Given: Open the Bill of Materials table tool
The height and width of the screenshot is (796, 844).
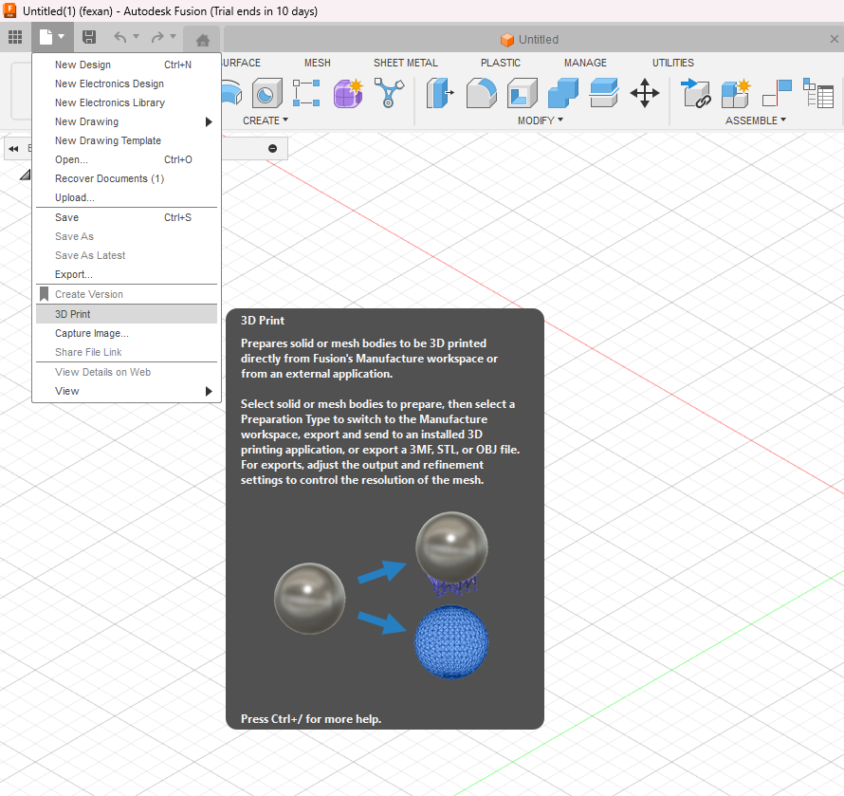Looking at the screenshot, I should [817, 93].
